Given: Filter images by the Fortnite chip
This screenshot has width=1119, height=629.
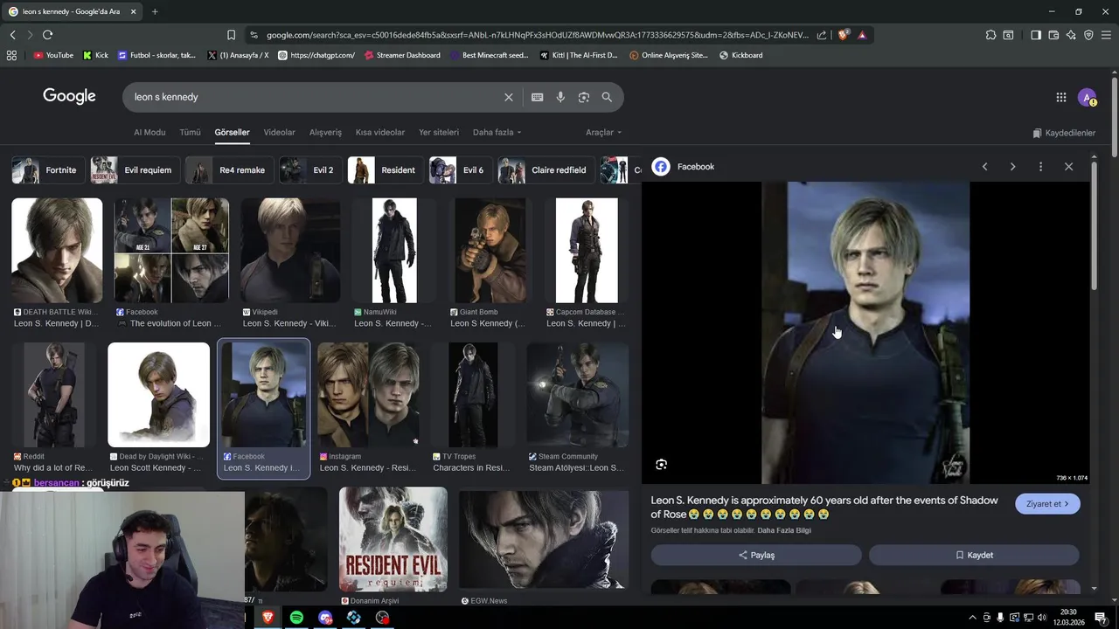Looking at the screenshot, I should (x=48, y=170).
